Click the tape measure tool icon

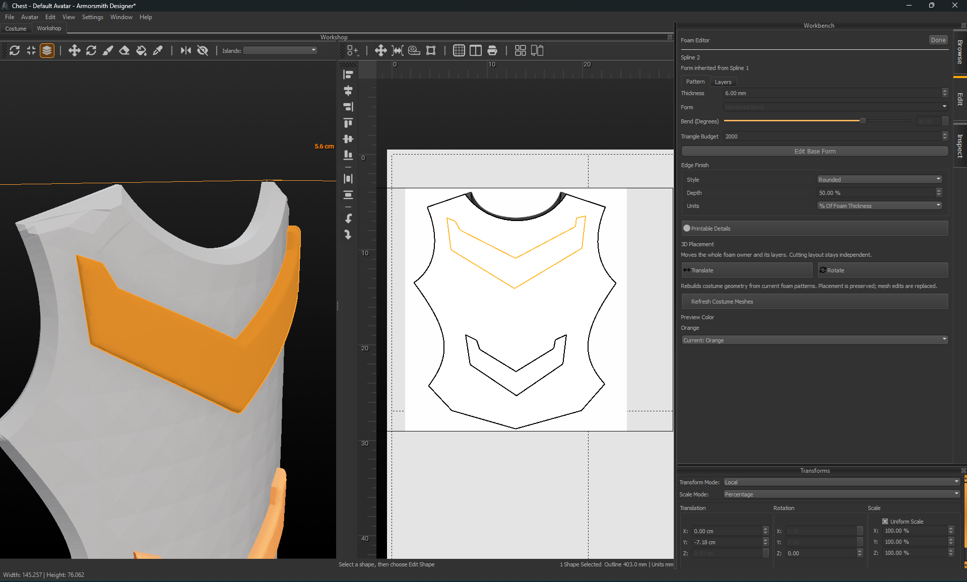point(414,50)
